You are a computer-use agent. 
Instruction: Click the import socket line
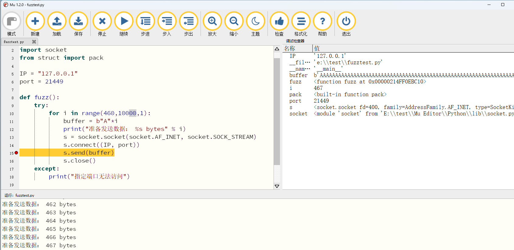tap(43, 50)
